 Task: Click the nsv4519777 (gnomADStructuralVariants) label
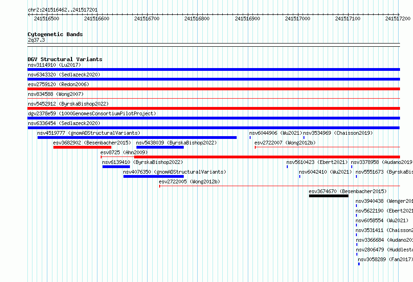(89, 133)
